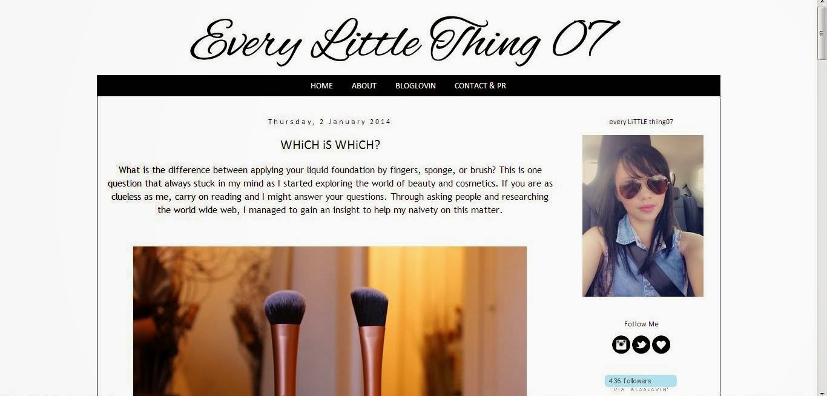
Task: Open the makeup brushes post image
Action: [330, 321]
